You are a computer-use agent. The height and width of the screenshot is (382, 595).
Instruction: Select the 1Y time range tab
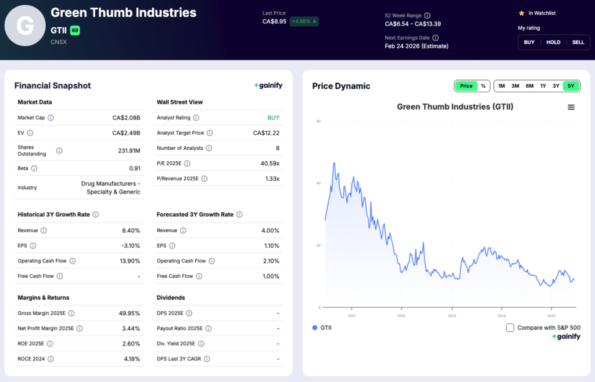[x=543, y=85]
